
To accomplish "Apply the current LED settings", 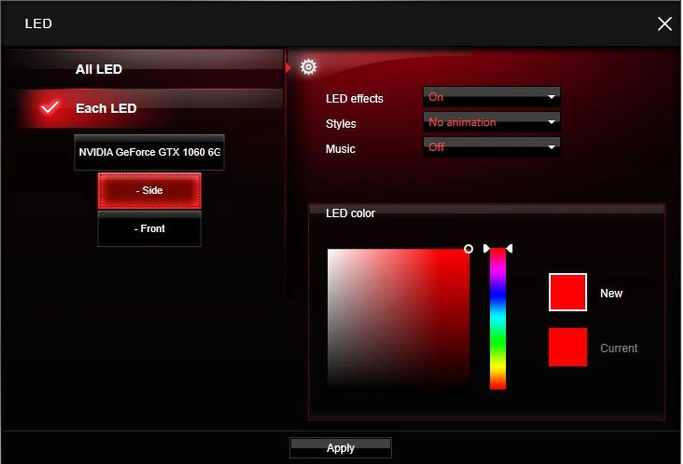I will (x=340, y=448).
